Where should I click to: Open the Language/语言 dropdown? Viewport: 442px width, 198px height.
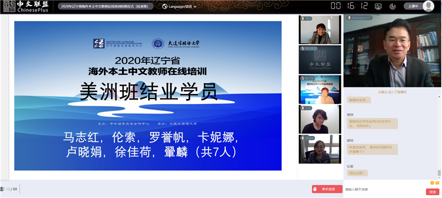182,7
